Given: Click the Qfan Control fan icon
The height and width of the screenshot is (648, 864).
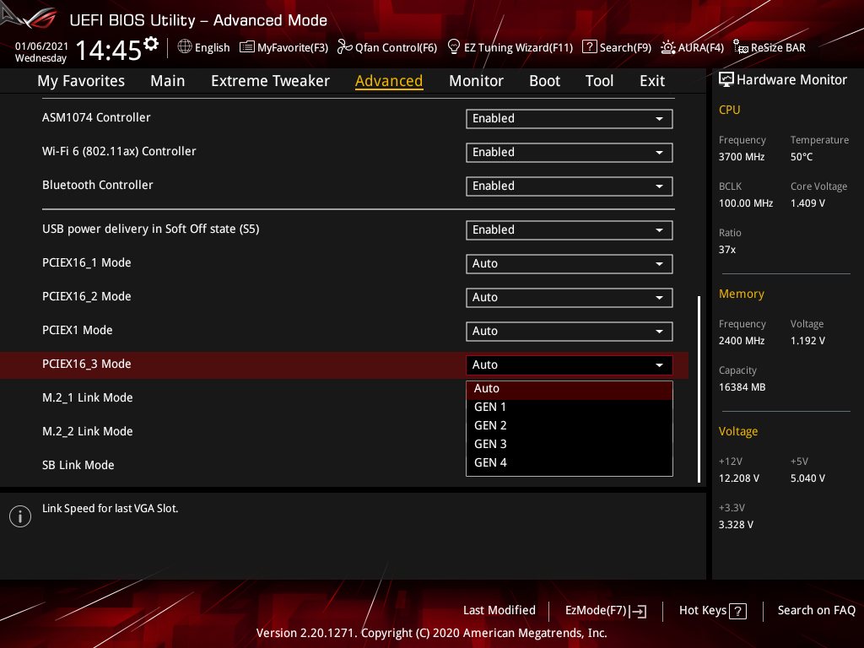Looking at the screenshot, I should click(x=344, y=47).
